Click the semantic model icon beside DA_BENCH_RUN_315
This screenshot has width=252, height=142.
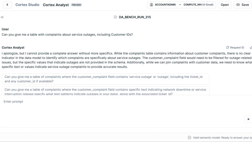(115, 17)
